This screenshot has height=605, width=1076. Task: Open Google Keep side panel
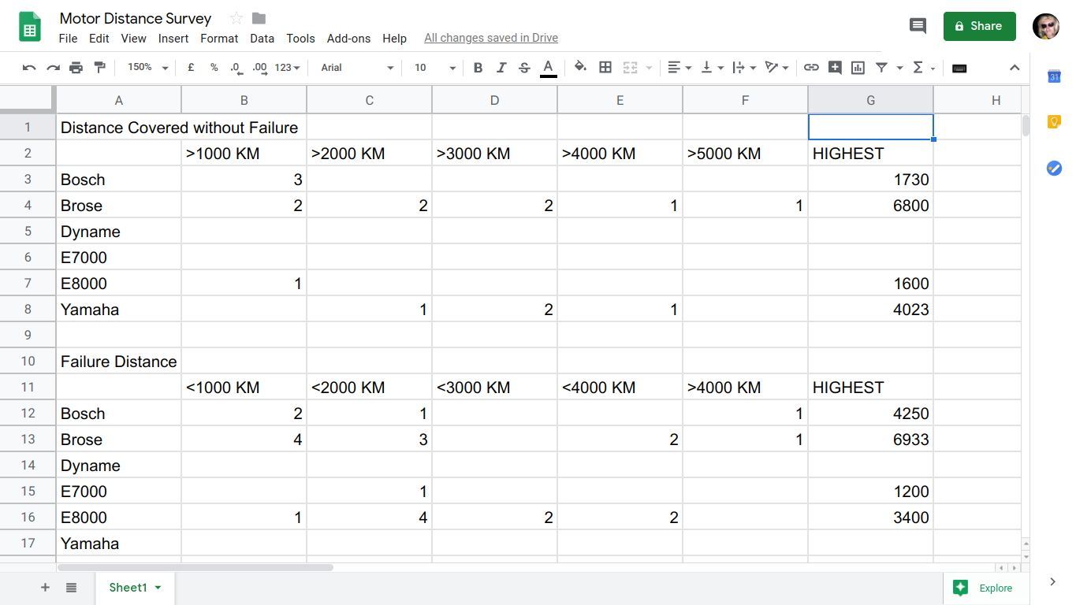point(1054,122)
